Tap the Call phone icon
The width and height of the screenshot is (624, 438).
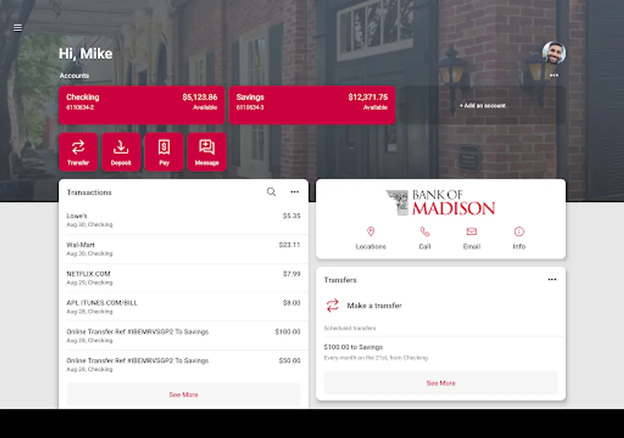(x=425, y=232)
